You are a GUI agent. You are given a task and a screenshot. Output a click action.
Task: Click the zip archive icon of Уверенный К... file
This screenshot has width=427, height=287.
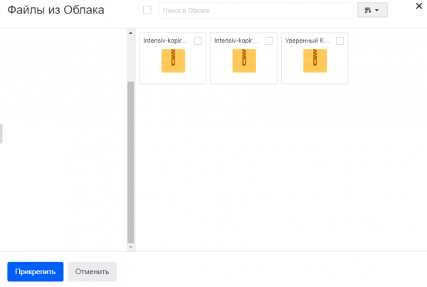tap(315, 60)
